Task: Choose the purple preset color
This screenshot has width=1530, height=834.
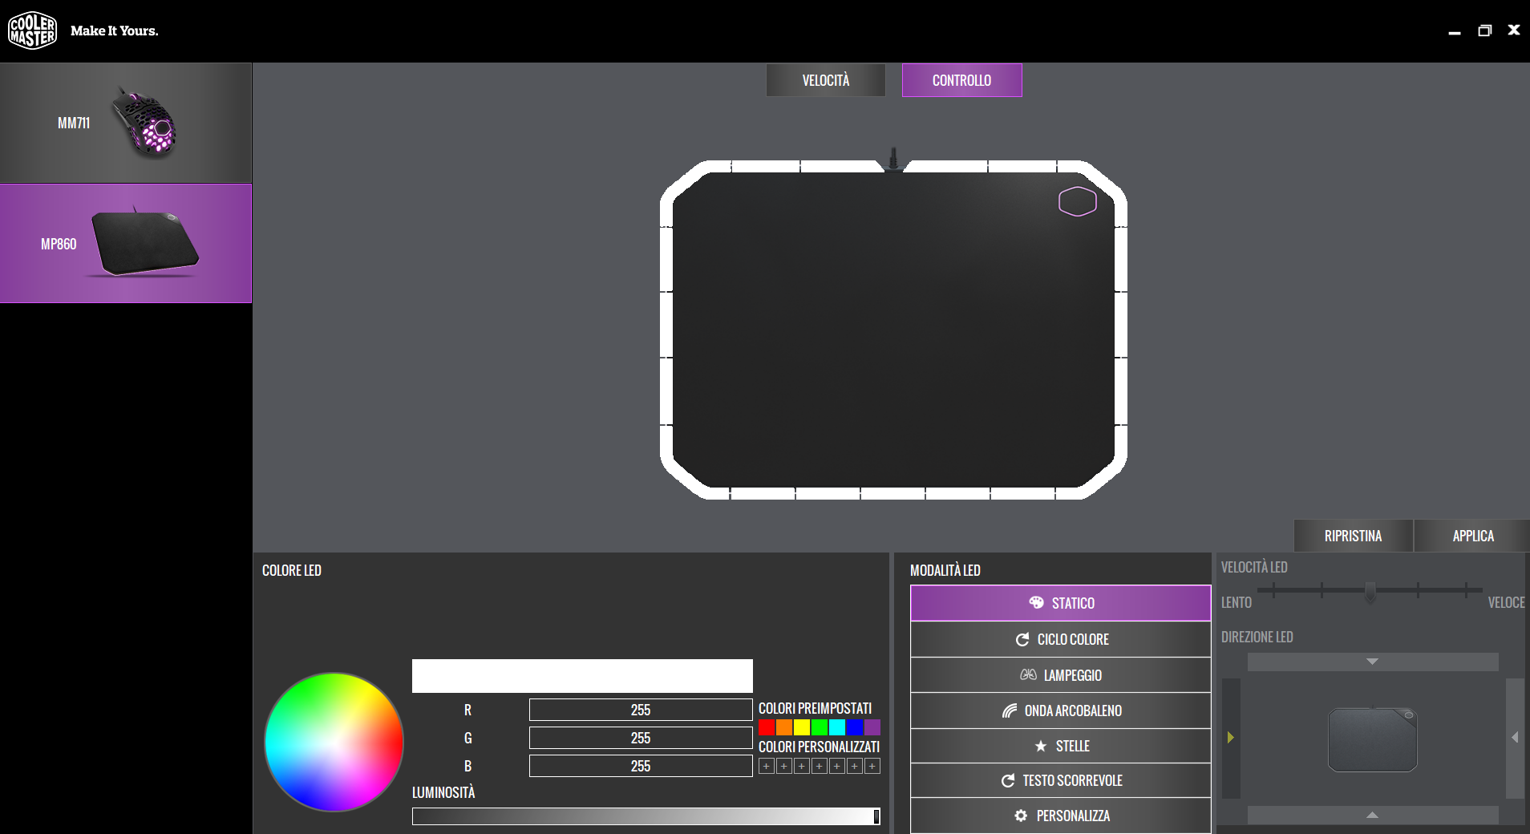Action: 872,727
